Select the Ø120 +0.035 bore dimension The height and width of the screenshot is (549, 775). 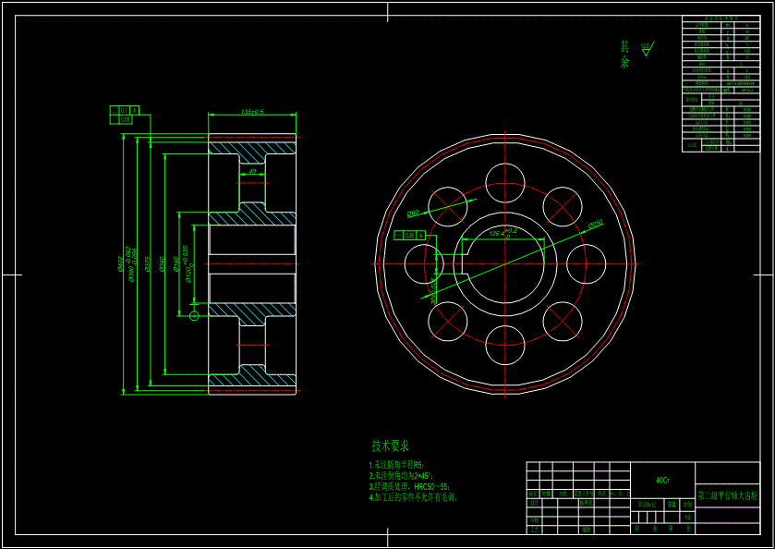coord(188,264)
